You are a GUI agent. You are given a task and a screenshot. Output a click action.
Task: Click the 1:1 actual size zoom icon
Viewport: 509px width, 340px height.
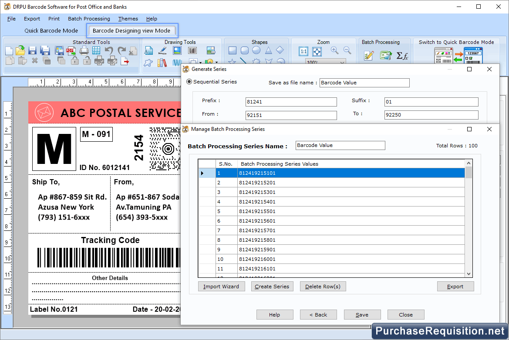(x=303, y=51)
